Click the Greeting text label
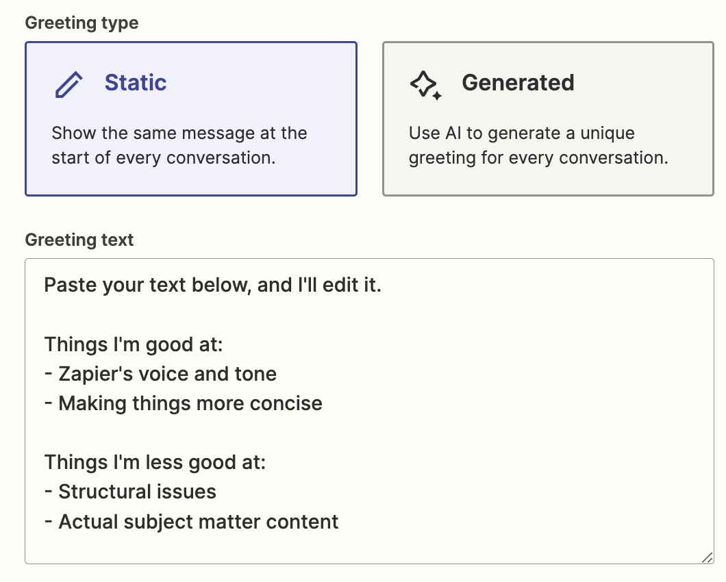The image size is (726, 582). (79, 240)
